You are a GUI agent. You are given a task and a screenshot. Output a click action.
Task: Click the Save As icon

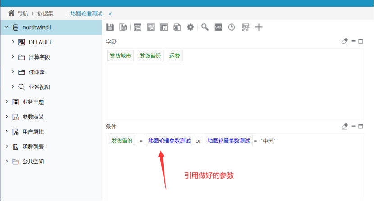point(123,27)
